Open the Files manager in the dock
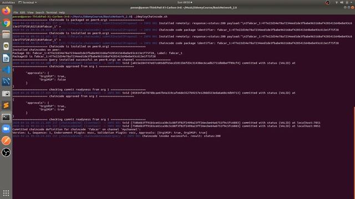This screenshot has width=355, height=199. pyautogui.click(x=6, y=34)
